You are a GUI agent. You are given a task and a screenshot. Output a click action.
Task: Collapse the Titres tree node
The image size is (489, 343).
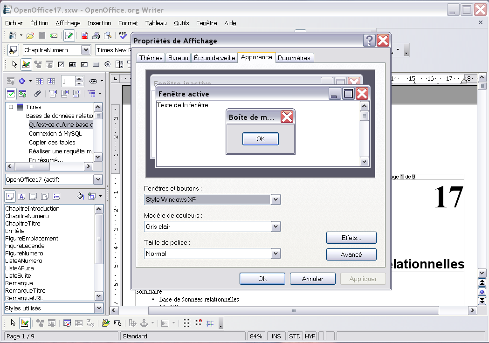11,107
